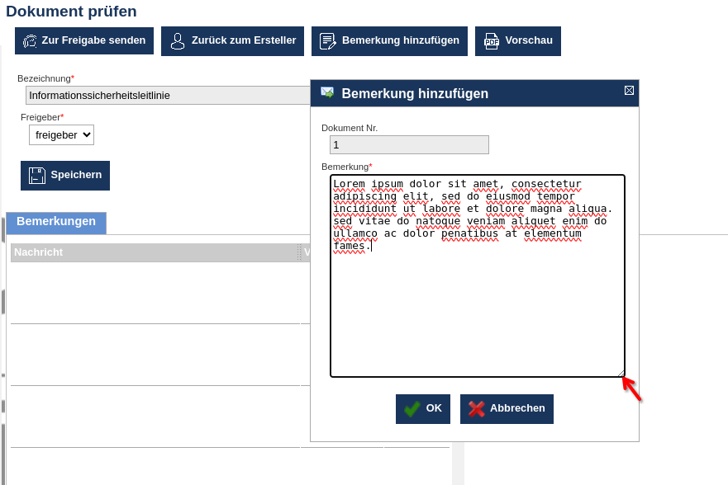Close the Bemerkung hinzufügen dialog
The width and height of the screenshot is (728, 485).
629,91
